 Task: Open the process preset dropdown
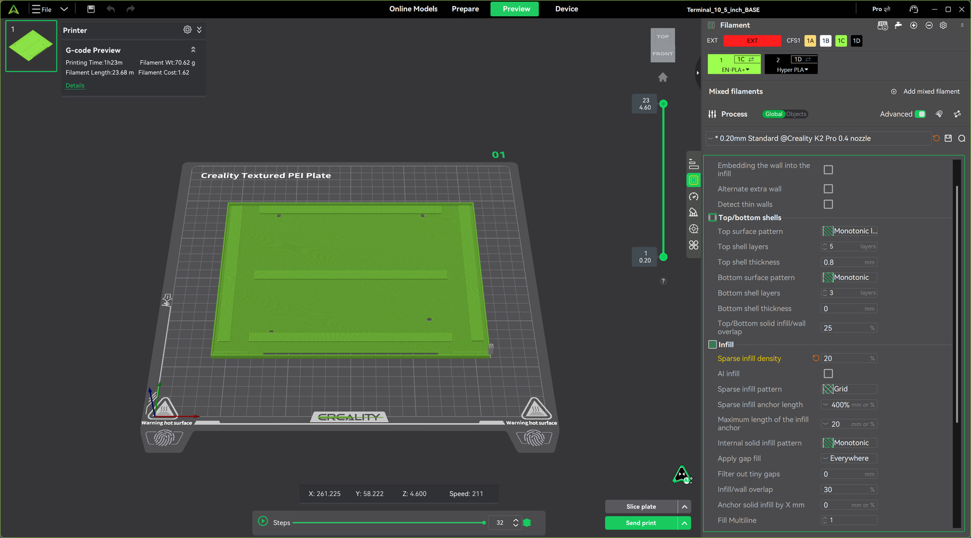(x=818, y=139)
